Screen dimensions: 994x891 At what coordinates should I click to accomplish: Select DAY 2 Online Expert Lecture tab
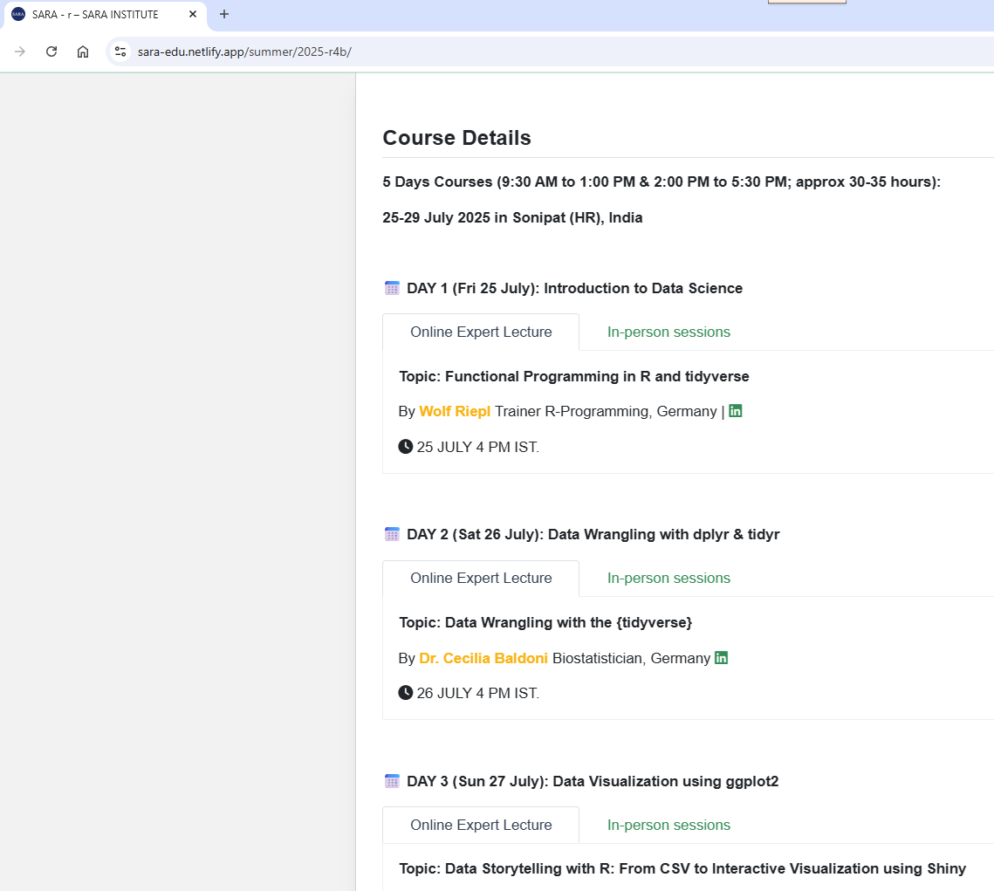coord(481,578)
